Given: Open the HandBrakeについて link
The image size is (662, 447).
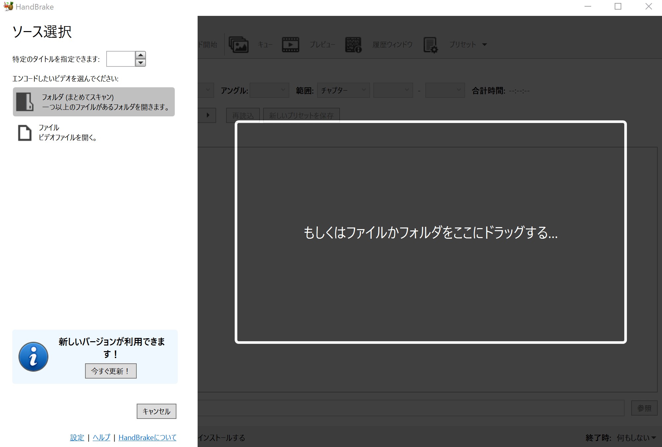Looking at the screenshot, I should pyautogui.click(x=147, y=437).
